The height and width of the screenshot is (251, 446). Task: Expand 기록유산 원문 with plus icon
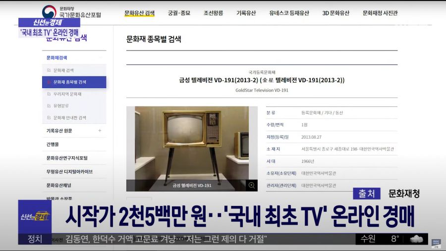[x=100, y=131]
